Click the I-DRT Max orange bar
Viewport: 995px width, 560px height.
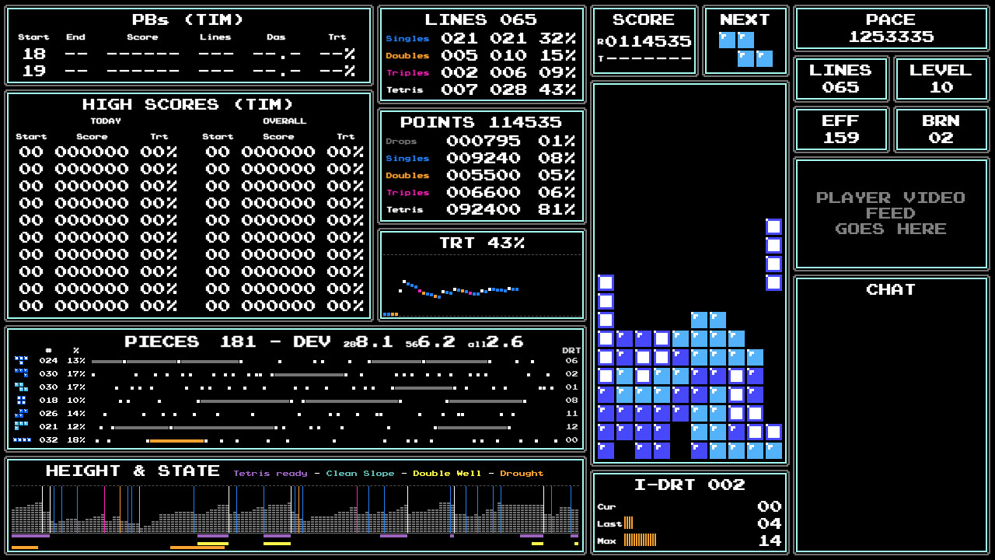[641, 541]
